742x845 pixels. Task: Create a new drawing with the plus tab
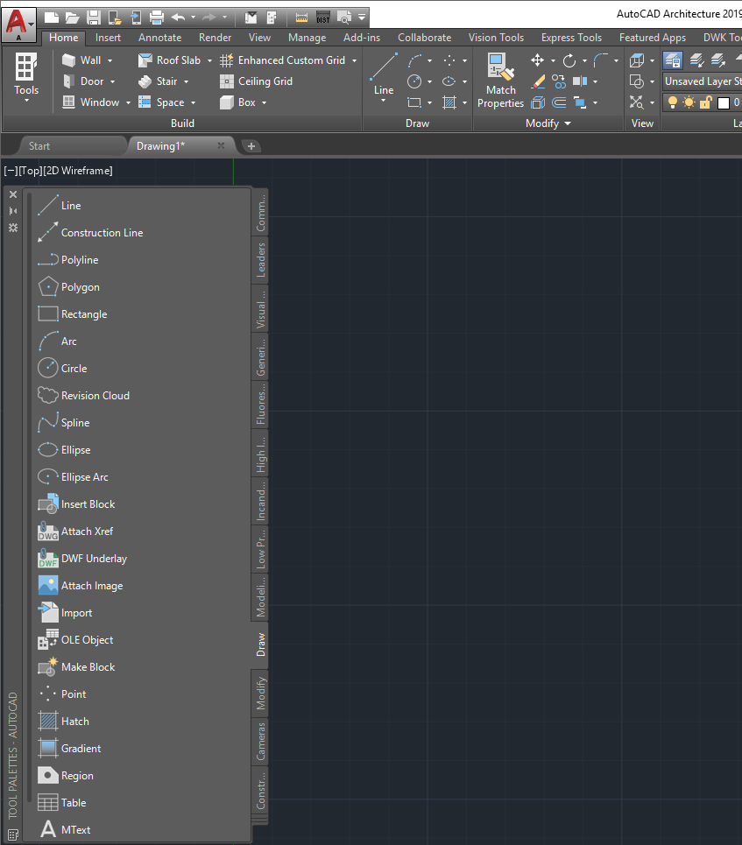[251, 145]
